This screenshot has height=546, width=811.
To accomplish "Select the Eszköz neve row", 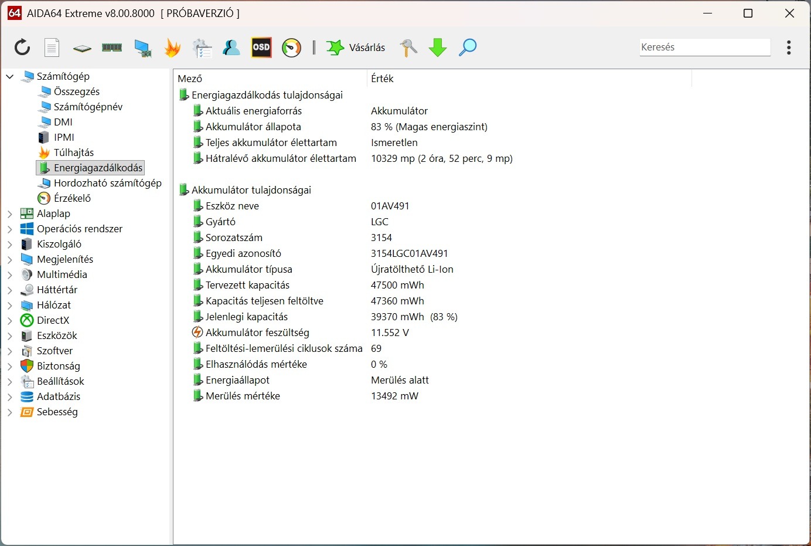I will 434,206.
